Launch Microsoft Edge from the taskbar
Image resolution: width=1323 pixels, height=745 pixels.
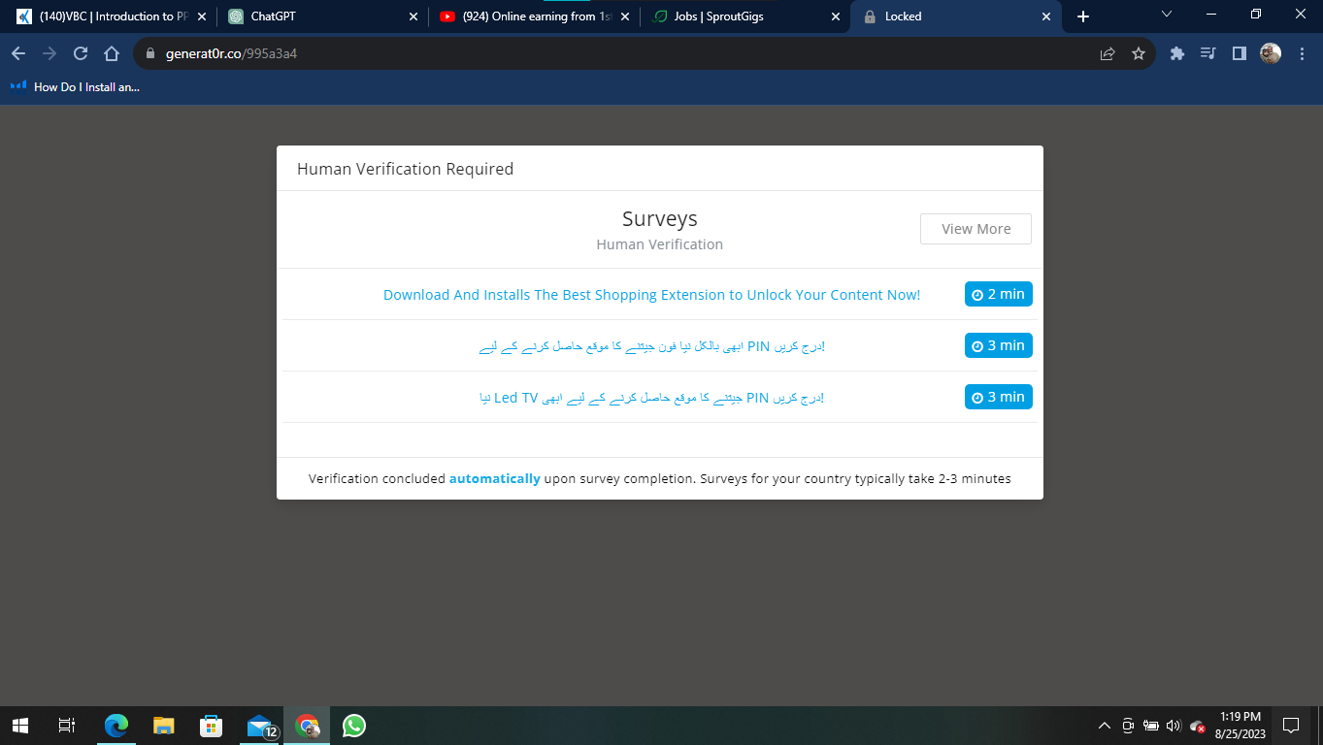[116, 725]
